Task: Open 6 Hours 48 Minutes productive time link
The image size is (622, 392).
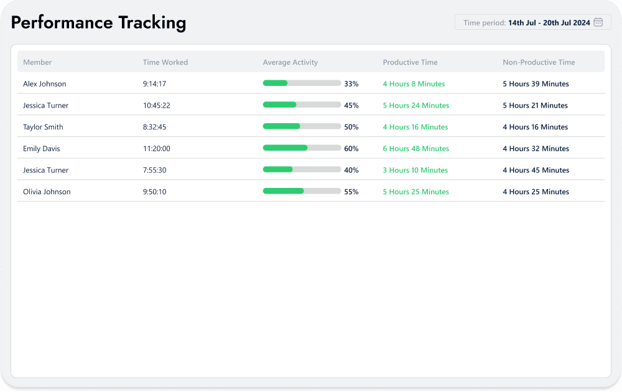Action: [415, 148]
